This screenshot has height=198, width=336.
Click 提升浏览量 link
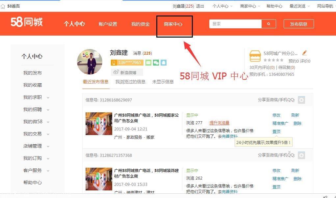(x=219, y=123)
